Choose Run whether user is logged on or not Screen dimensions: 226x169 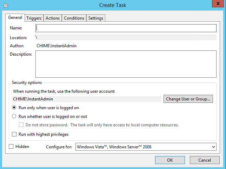(x=14, y=117)
